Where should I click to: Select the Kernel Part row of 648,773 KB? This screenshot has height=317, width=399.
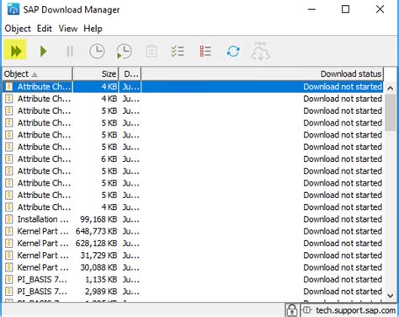point(193,231)
